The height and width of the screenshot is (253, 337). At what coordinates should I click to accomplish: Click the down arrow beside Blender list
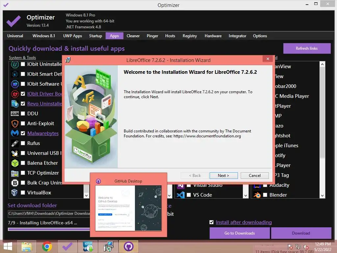point(322,195)
